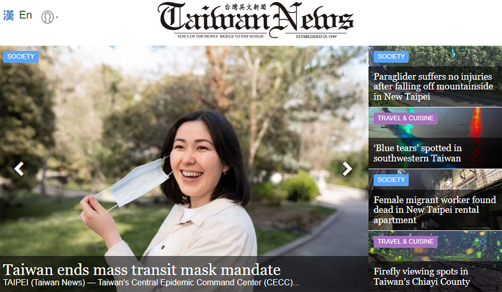Viewport: 502px width, 292px height.
Task: Click the main photo of the woman removing her mask
Action: tap(184, 151)
